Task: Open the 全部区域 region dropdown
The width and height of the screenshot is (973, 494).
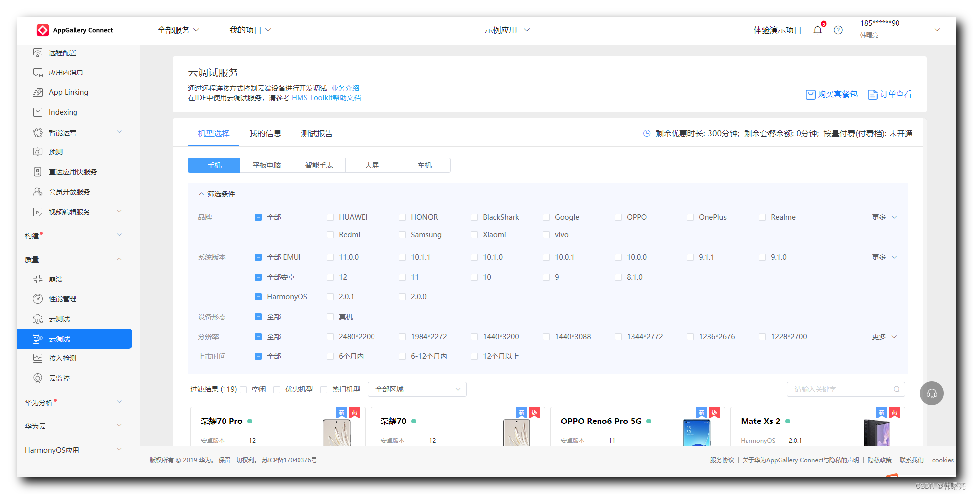Action: click(417, 389)
